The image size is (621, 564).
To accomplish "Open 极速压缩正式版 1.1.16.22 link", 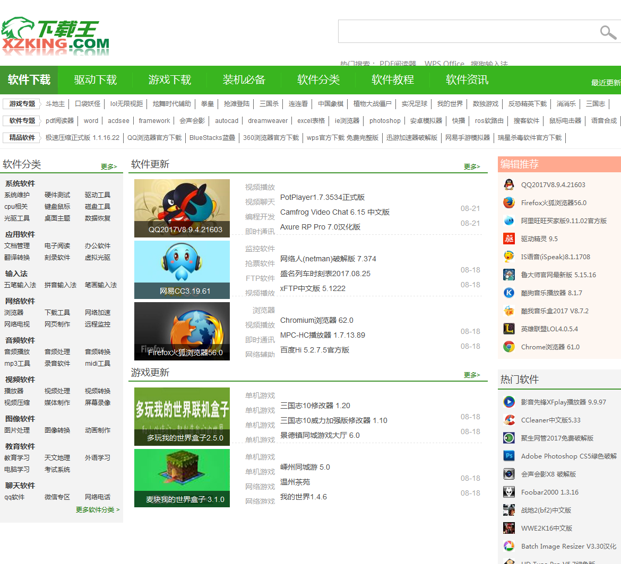I will (82, 138).
